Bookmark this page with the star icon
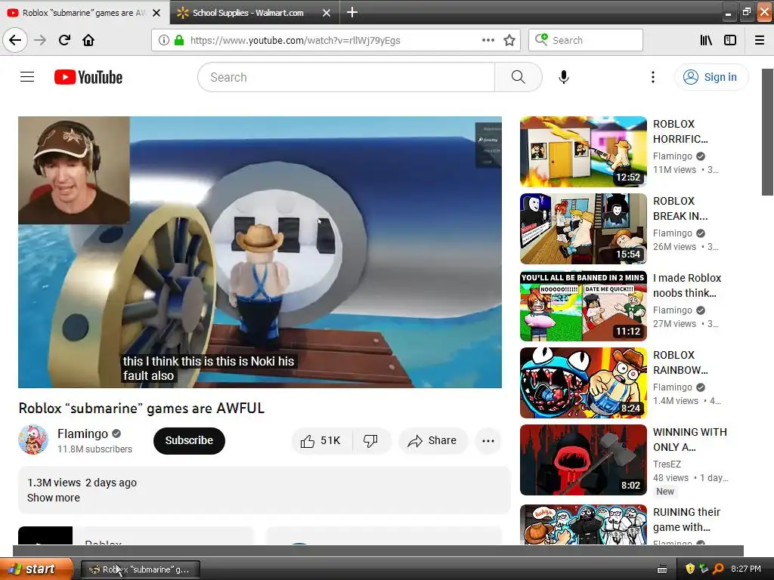Viewport: 774px width, 580px height. pyautogui.click(x=509, y=40)
